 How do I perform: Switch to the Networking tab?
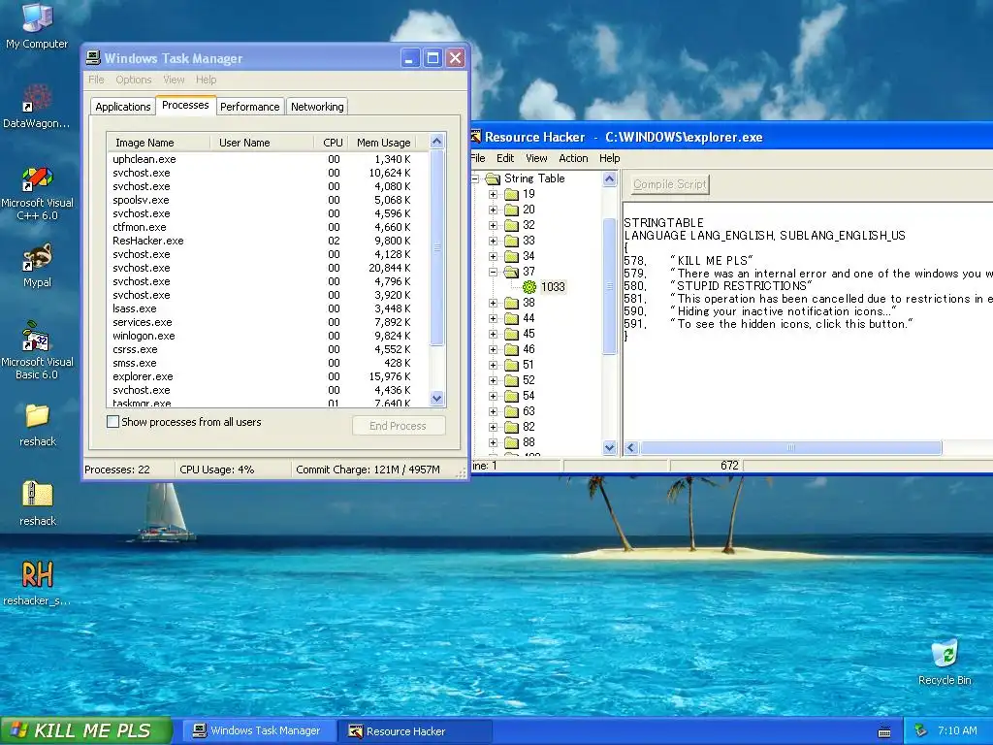coord(317,107)
